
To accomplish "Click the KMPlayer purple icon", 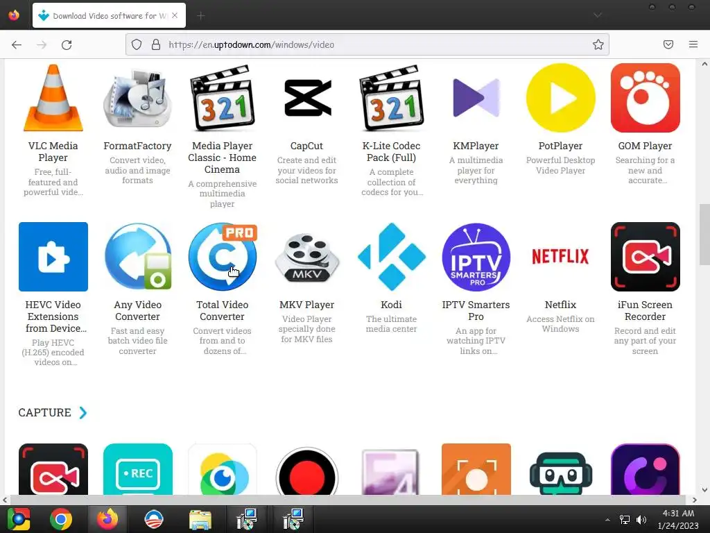I will (476, 98).
